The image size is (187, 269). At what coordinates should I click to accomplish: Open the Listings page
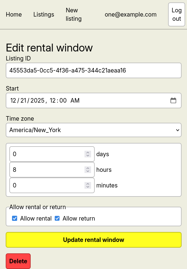point(44,14)
